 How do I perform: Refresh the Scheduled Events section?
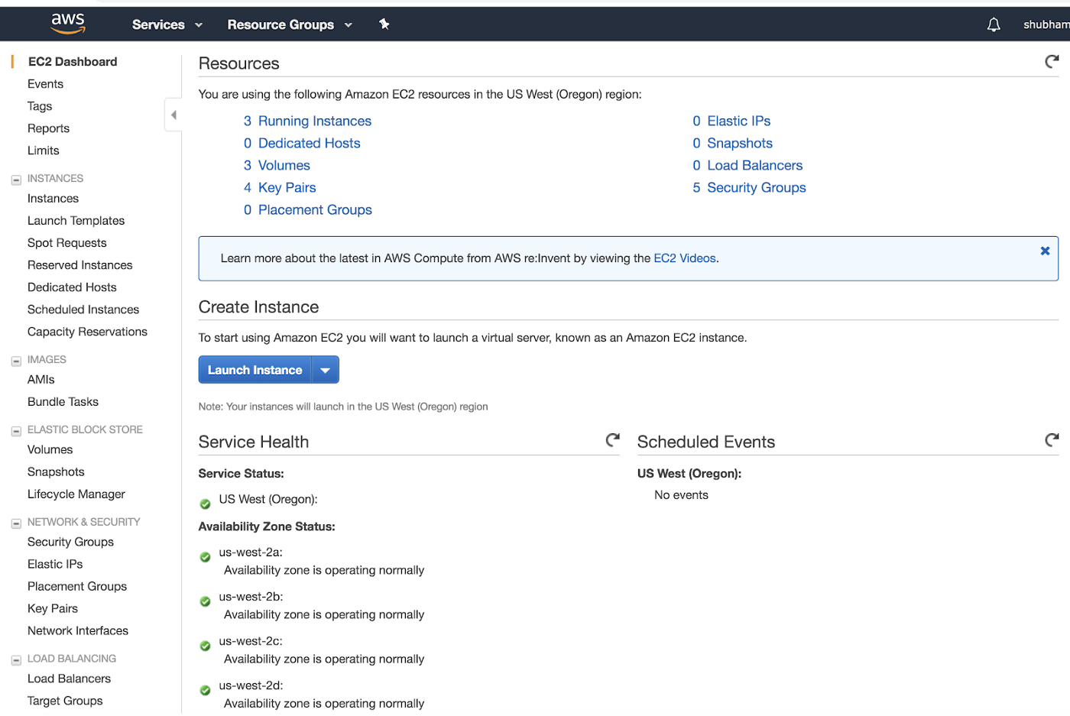[x=1052, y=440]
